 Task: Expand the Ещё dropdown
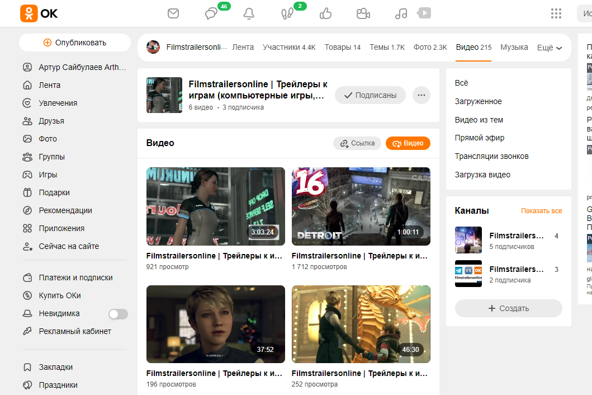tap(550, 48)
